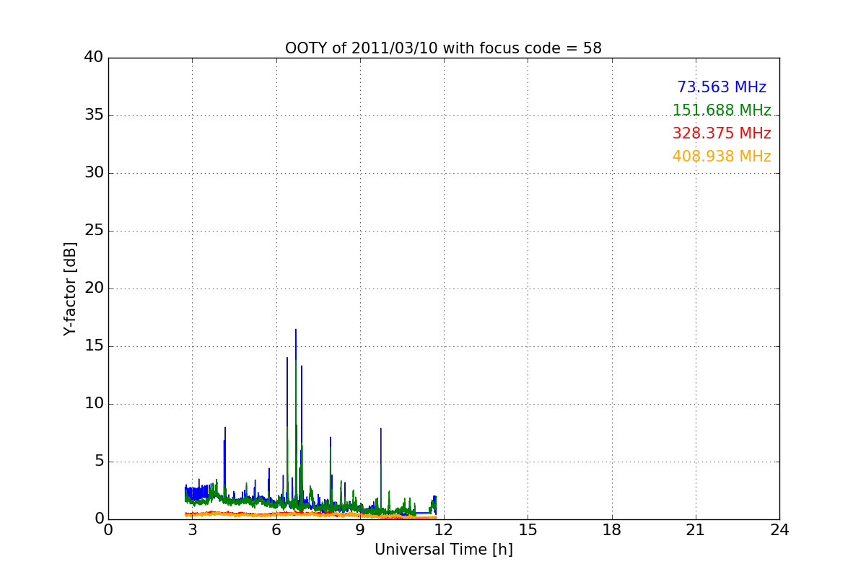Select the green 151.688 MHz legend label

click(x=722, y=110)
